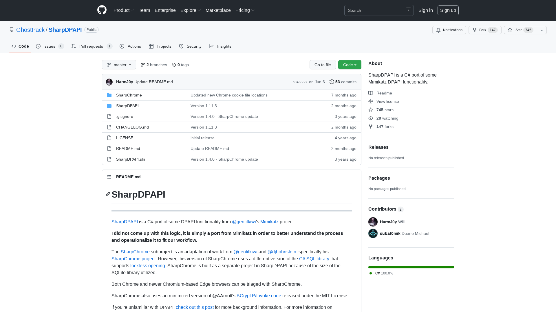Click the Sign in link

(x=425, y=10)
